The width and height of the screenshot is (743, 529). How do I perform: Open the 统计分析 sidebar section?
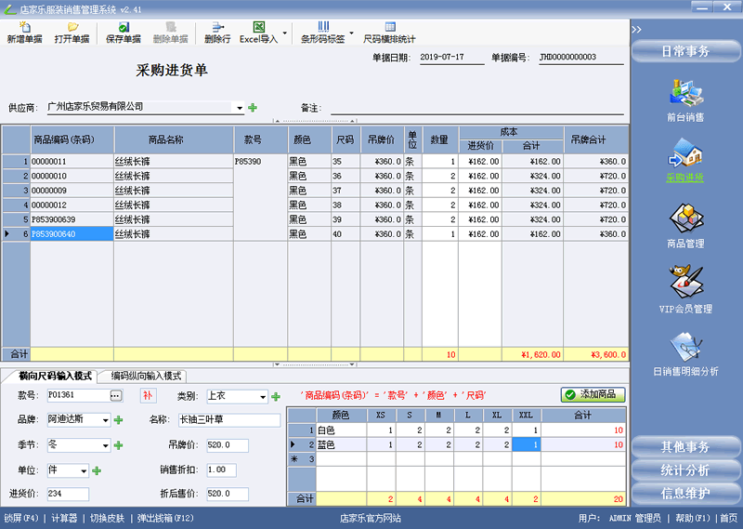[x=685, y=470]
